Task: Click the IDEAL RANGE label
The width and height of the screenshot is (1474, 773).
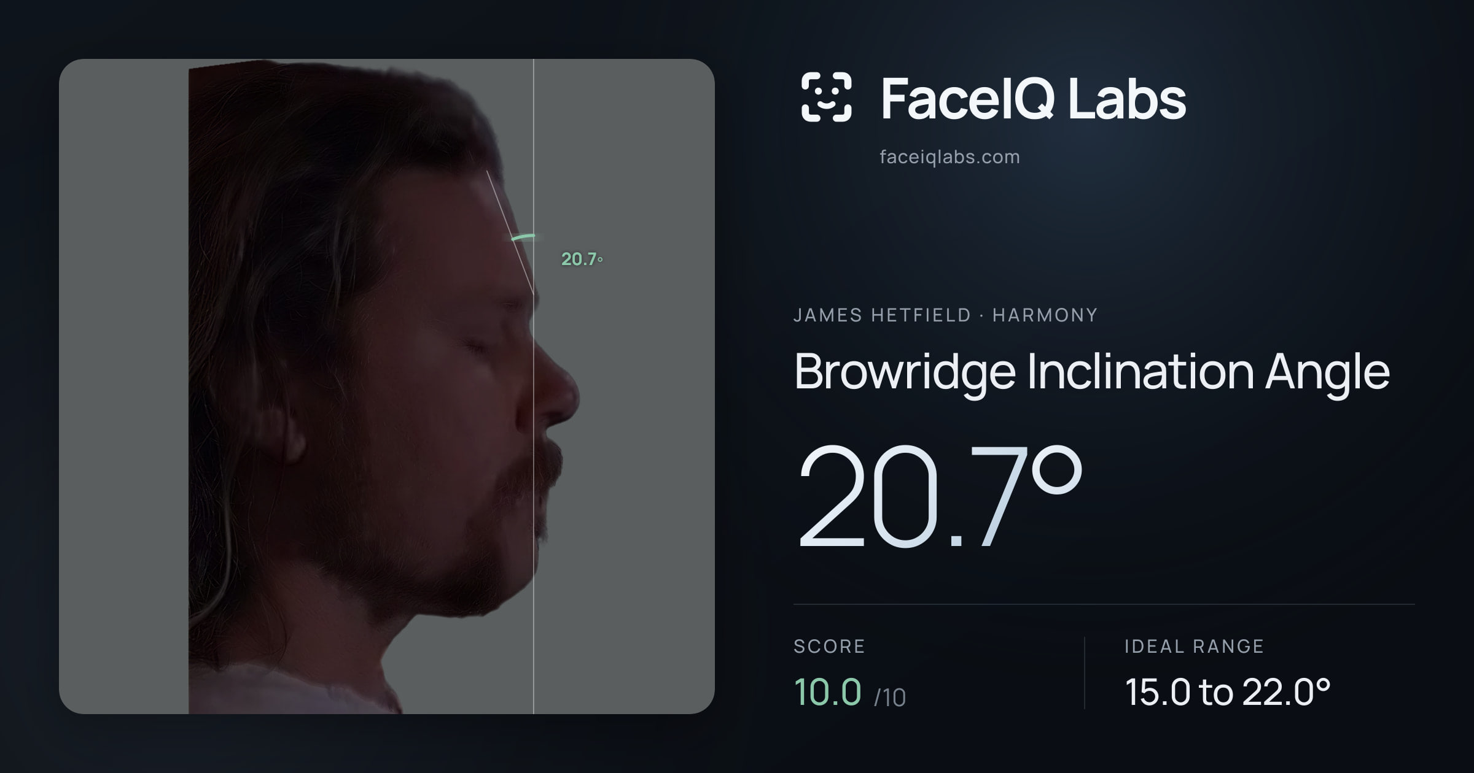Action: pos(1194,646)
